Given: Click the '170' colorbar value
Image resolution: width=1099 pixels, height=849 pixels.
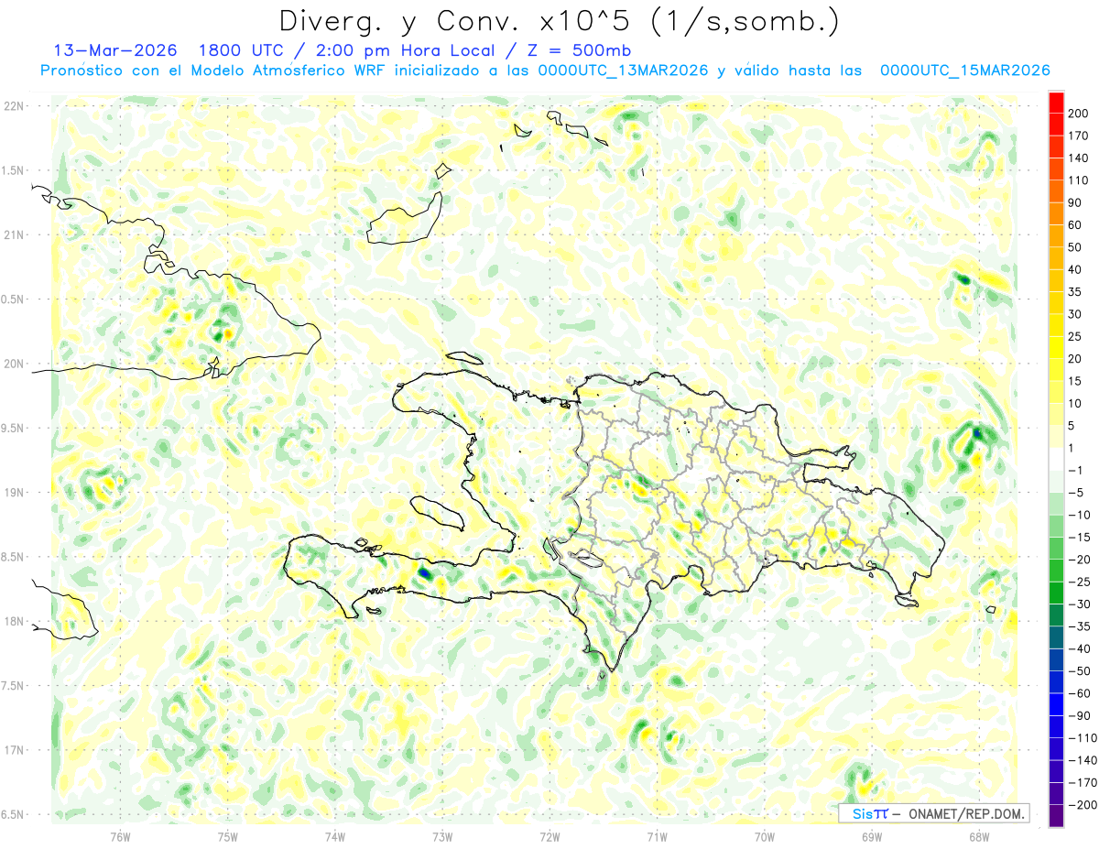Looking at the screenshot, I should [1080, 135].
